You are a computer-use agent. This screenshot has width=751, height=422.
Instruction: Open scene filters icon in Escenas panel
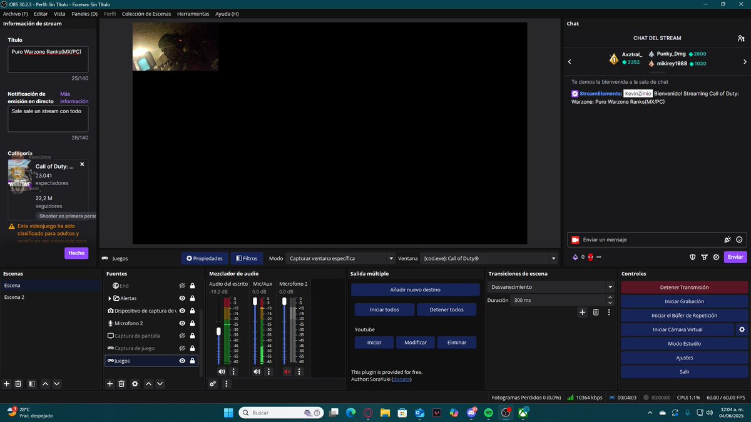tap(31, 383)
